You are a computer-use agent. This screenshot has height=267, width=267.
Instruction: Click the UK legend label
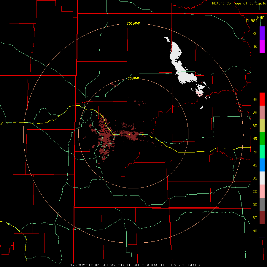[x=255, y=47]
